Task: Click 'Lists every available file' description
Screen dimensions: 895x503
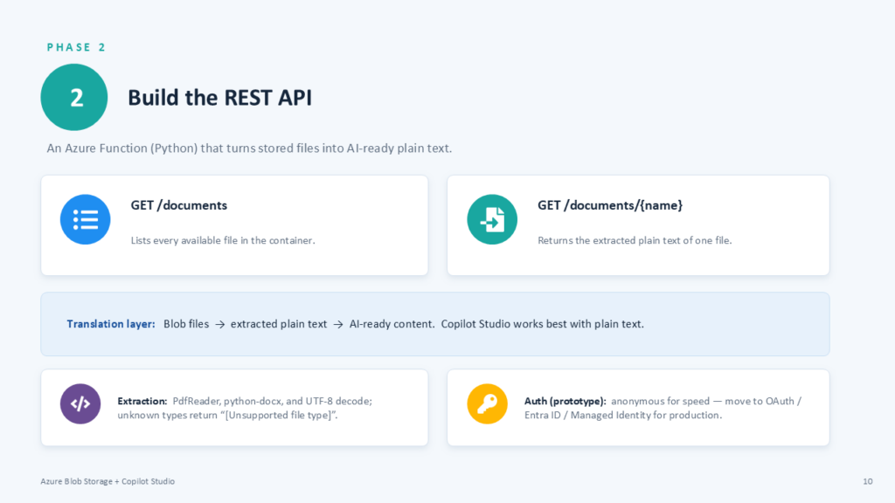Action: coord(223,241)
